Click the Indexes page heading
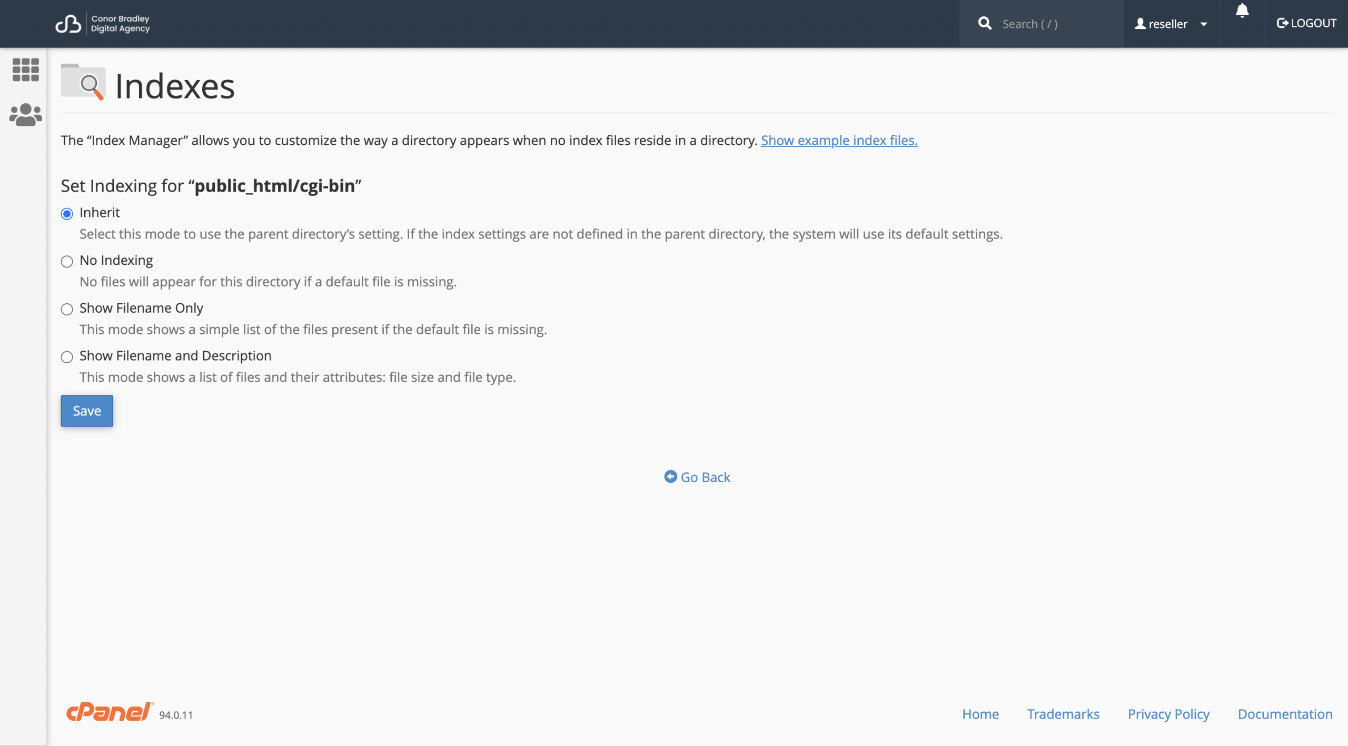Viewport: 1348px width, 746px height. [175, 86]
